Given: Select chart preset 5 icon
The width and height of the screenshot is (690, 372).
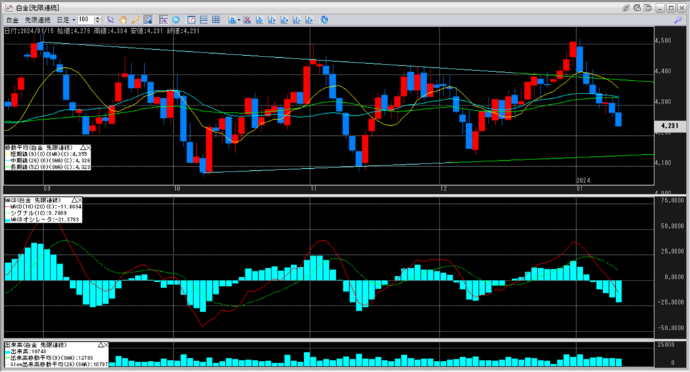Looking at the screenshot, I should pyautogui.click(x=309, y=20).
